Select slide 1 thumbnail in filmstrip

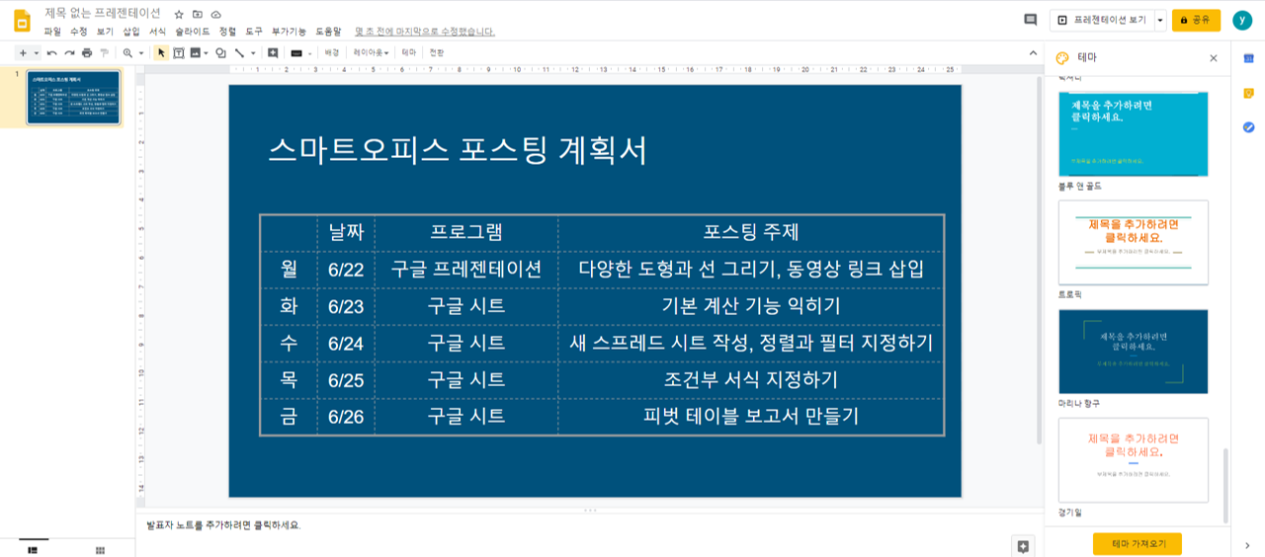pos(73,98)
